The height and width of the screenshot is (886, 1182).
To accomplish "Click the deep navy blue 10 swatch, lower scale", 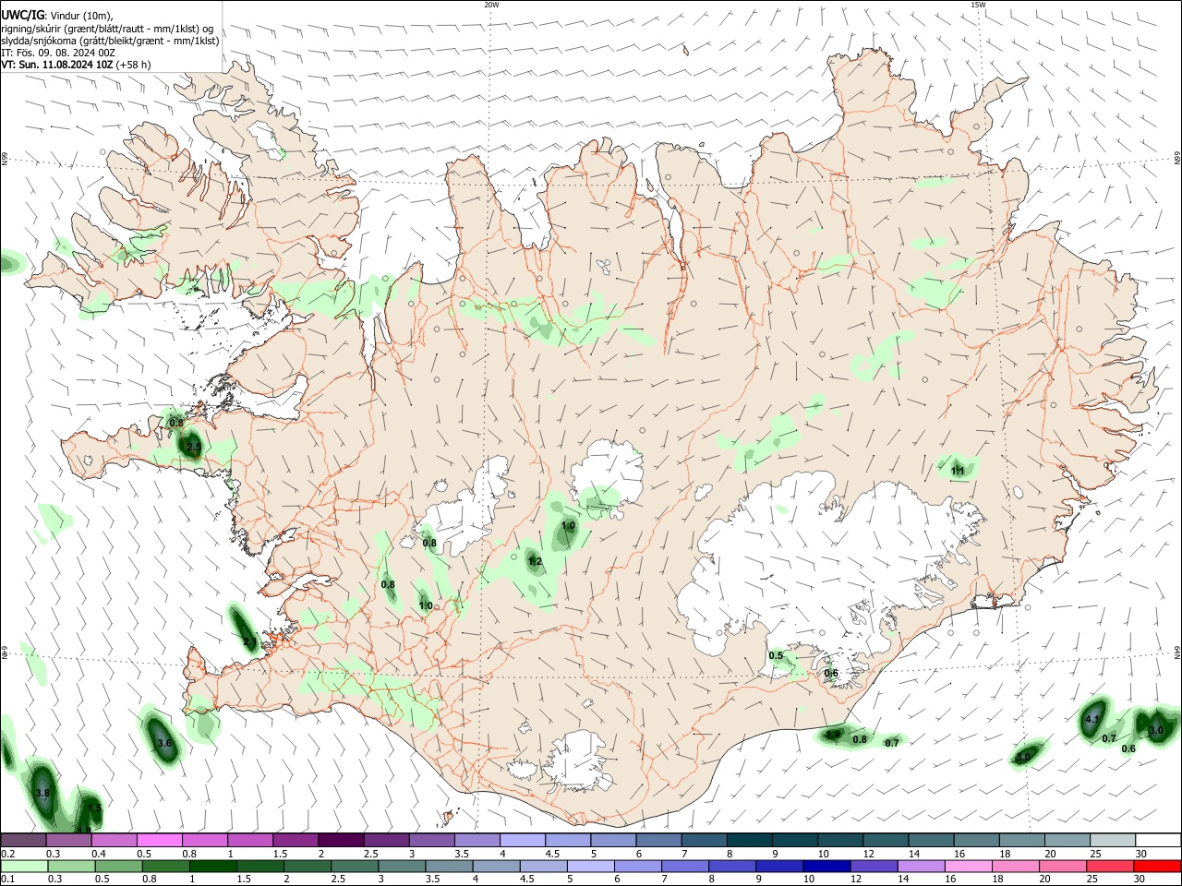I will 826,867.
